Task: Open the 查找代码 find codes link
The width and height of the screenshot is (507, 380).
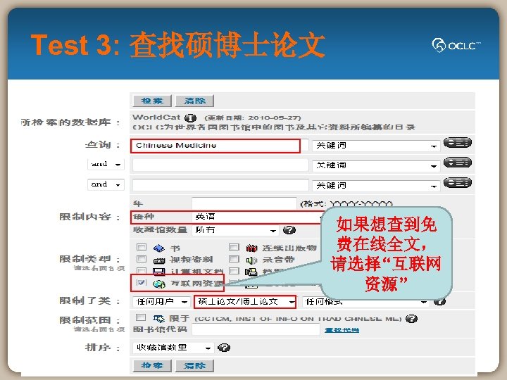Action: (x=342, y=330)
